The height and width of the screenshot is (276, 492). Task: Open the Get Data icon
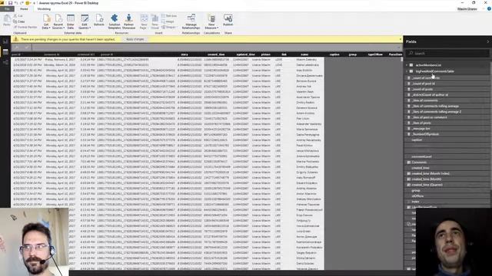46,18
